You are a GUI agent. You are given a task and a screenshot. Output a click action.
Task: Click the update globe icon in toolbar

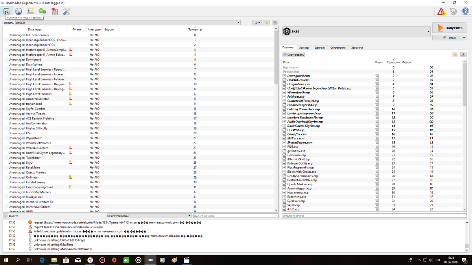click(454, 11)
